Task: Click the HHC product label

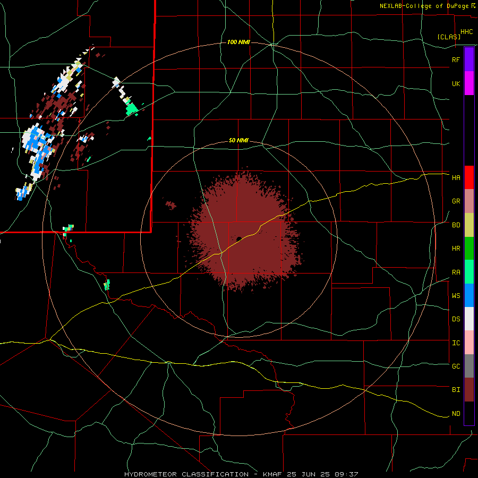Action: point(466,32)
